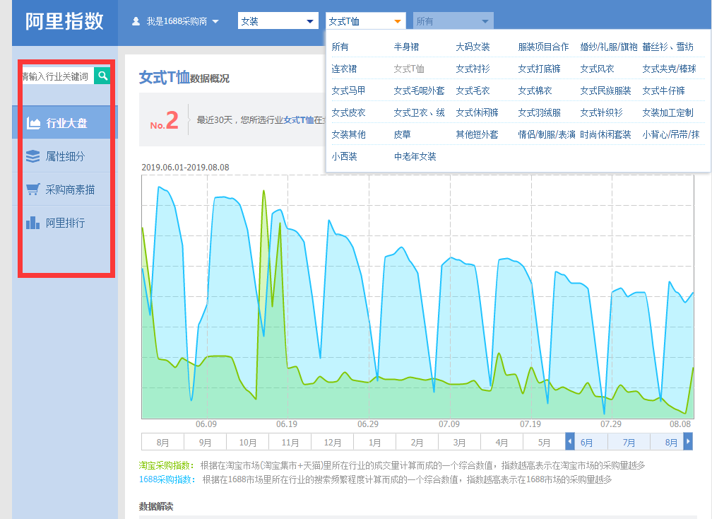Open the 阿里排行 sidebar tab
This screenshot has height=519, width=712.
[65, 223]
